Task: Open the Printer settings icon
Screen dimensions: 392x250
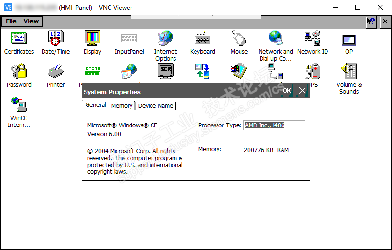Action: click(x=56, y=71)
